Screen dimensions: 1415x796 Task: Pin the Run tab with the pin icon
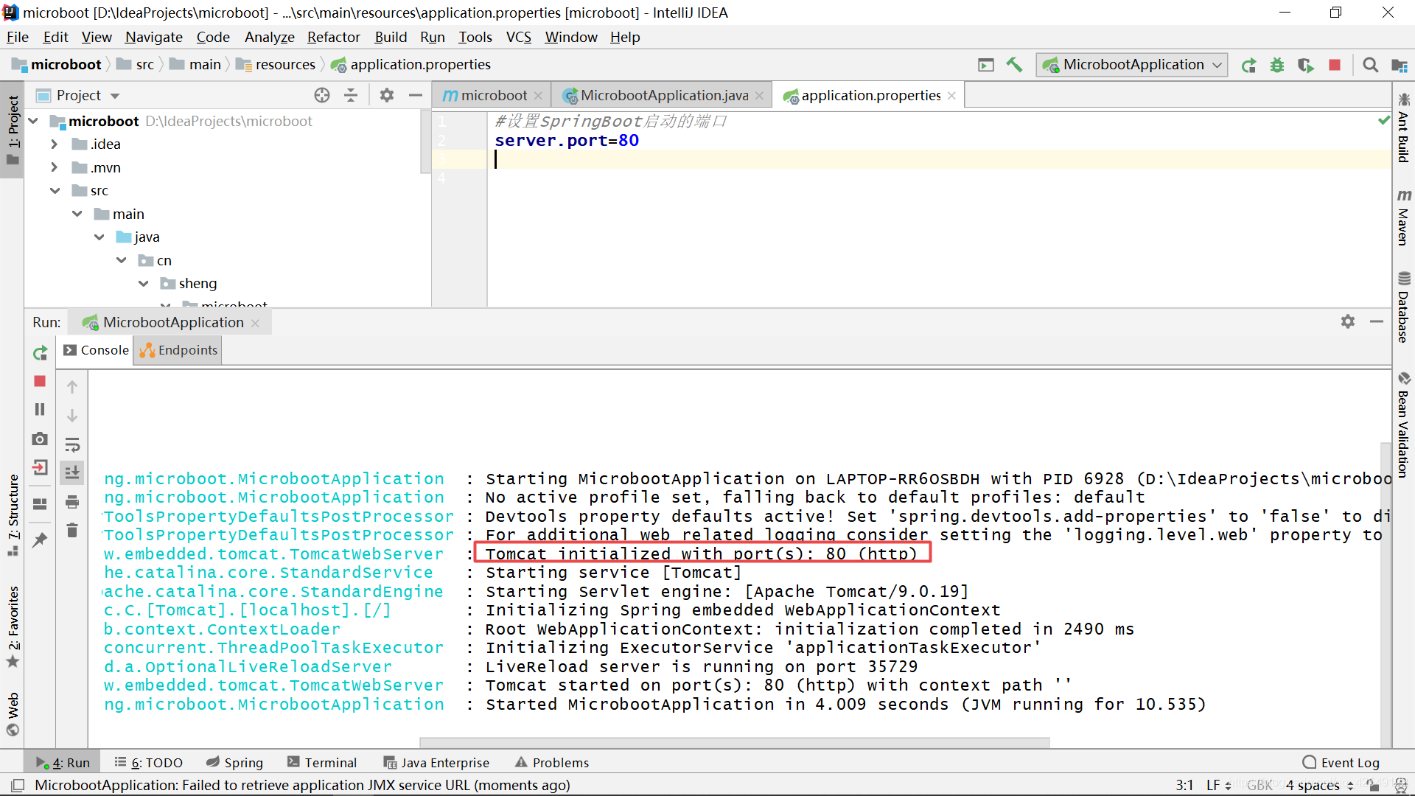point(40,540)
